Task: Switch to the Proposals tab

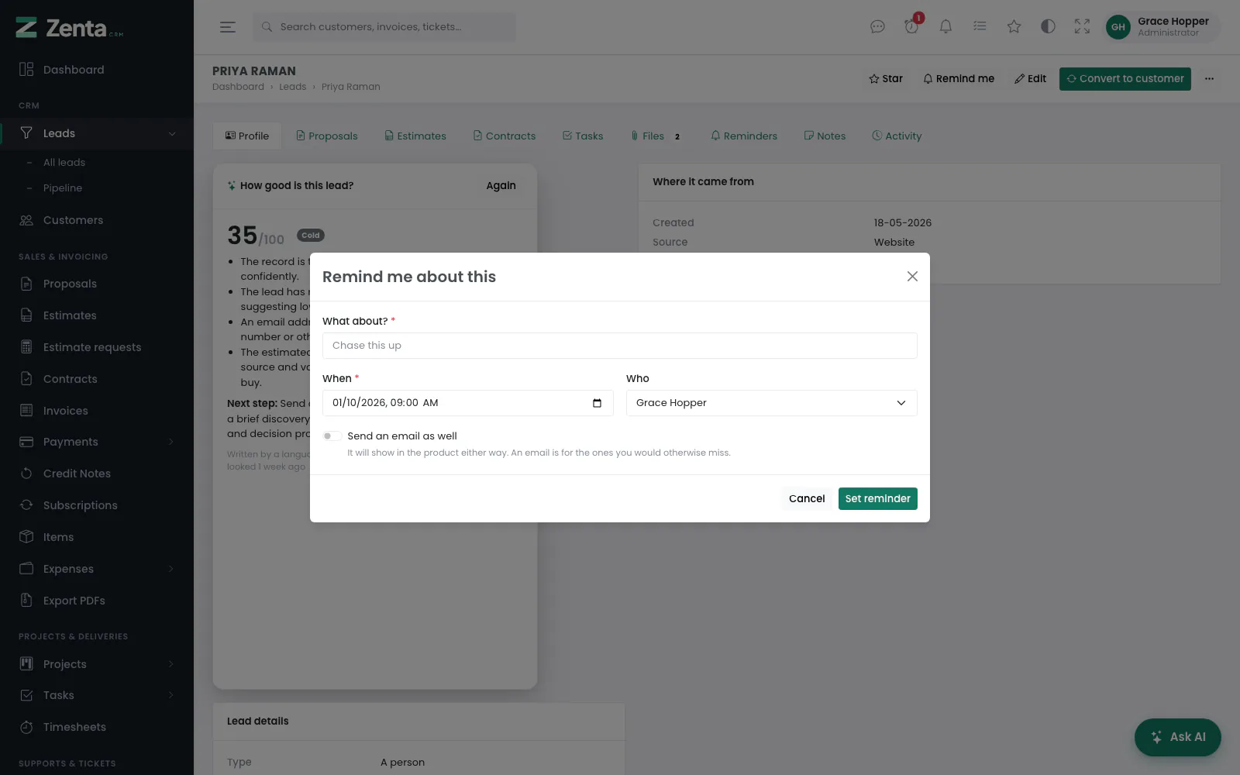Action: [x=326, y=136]
